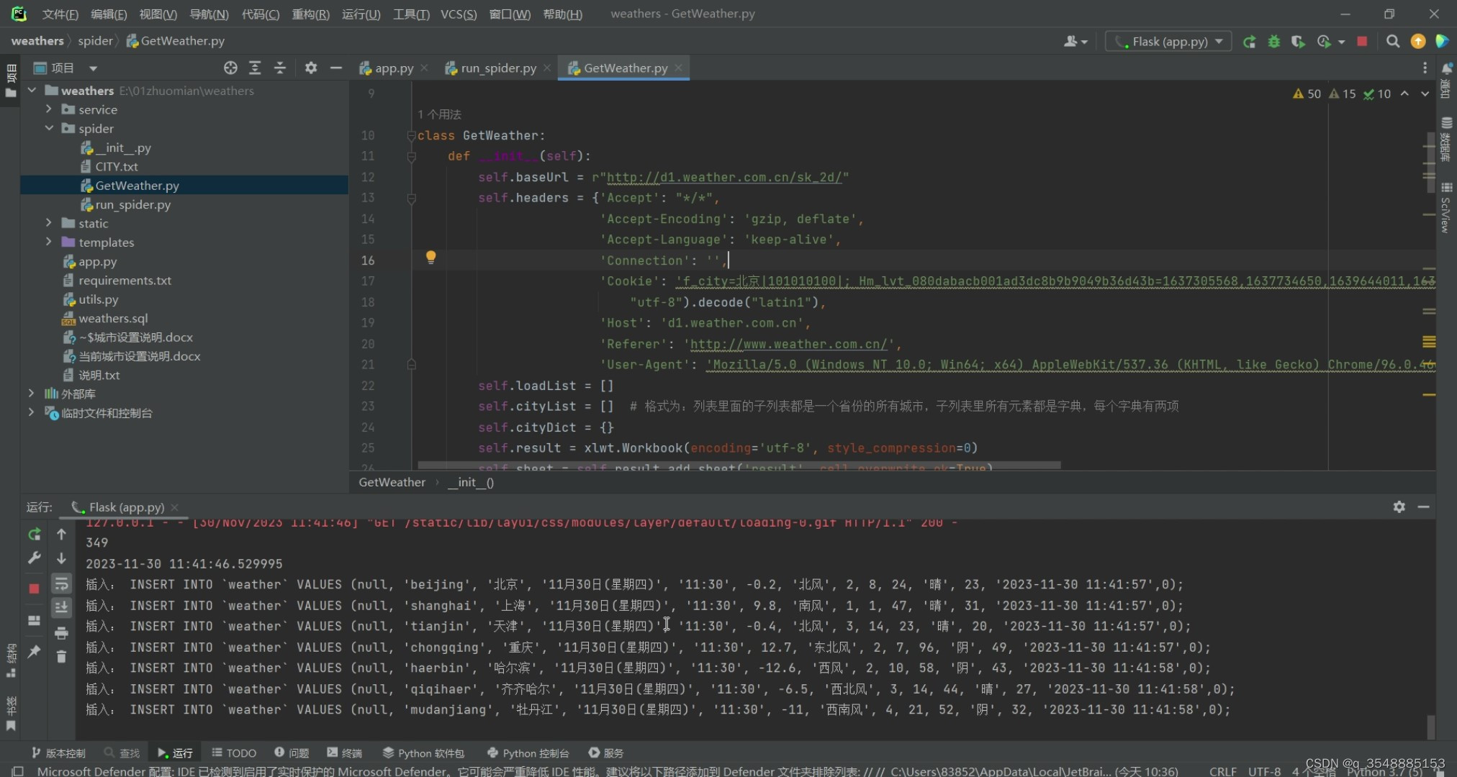Open the wrench settings in run panel
Image resolution: width=1457 pixels, height=777 pixels.
tap(34, 558)
